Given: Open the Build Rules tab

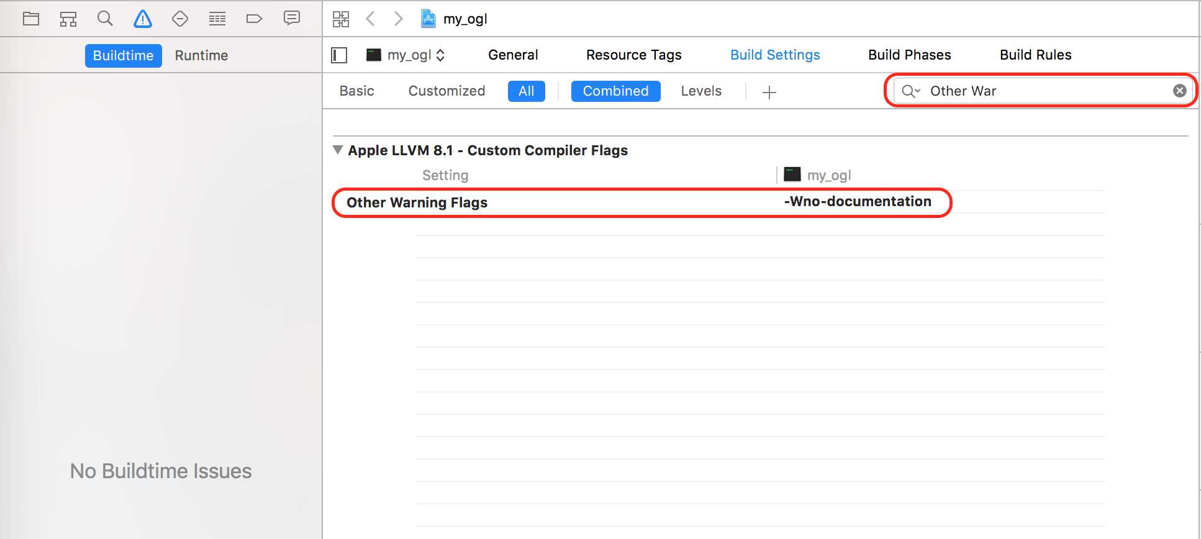Looking at the screenshot, I should [x=1036, y=55].
